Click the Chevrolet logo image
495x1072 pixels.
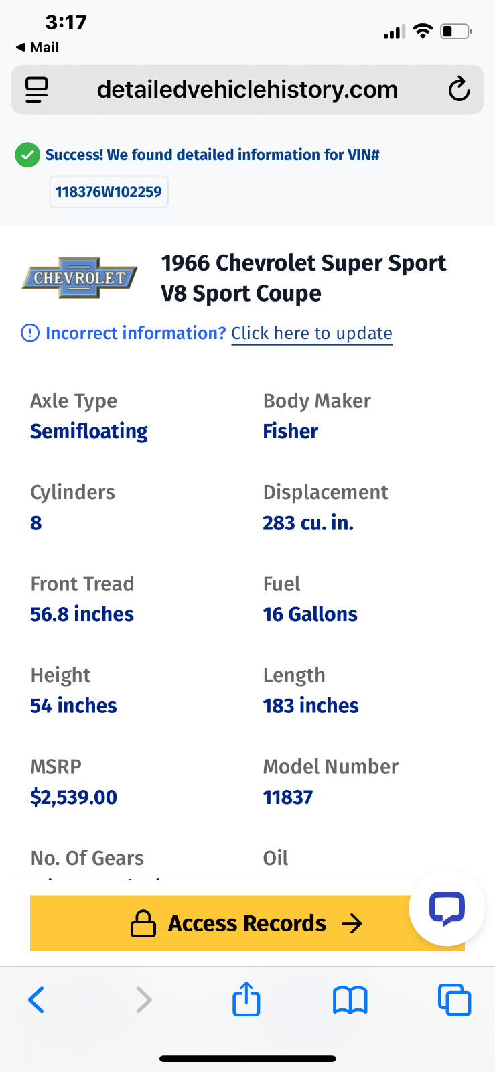[x=80, y=277]
